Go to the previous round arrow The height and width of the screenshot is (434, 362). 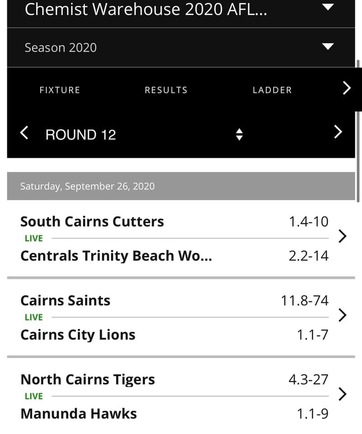tap(24, 132)
